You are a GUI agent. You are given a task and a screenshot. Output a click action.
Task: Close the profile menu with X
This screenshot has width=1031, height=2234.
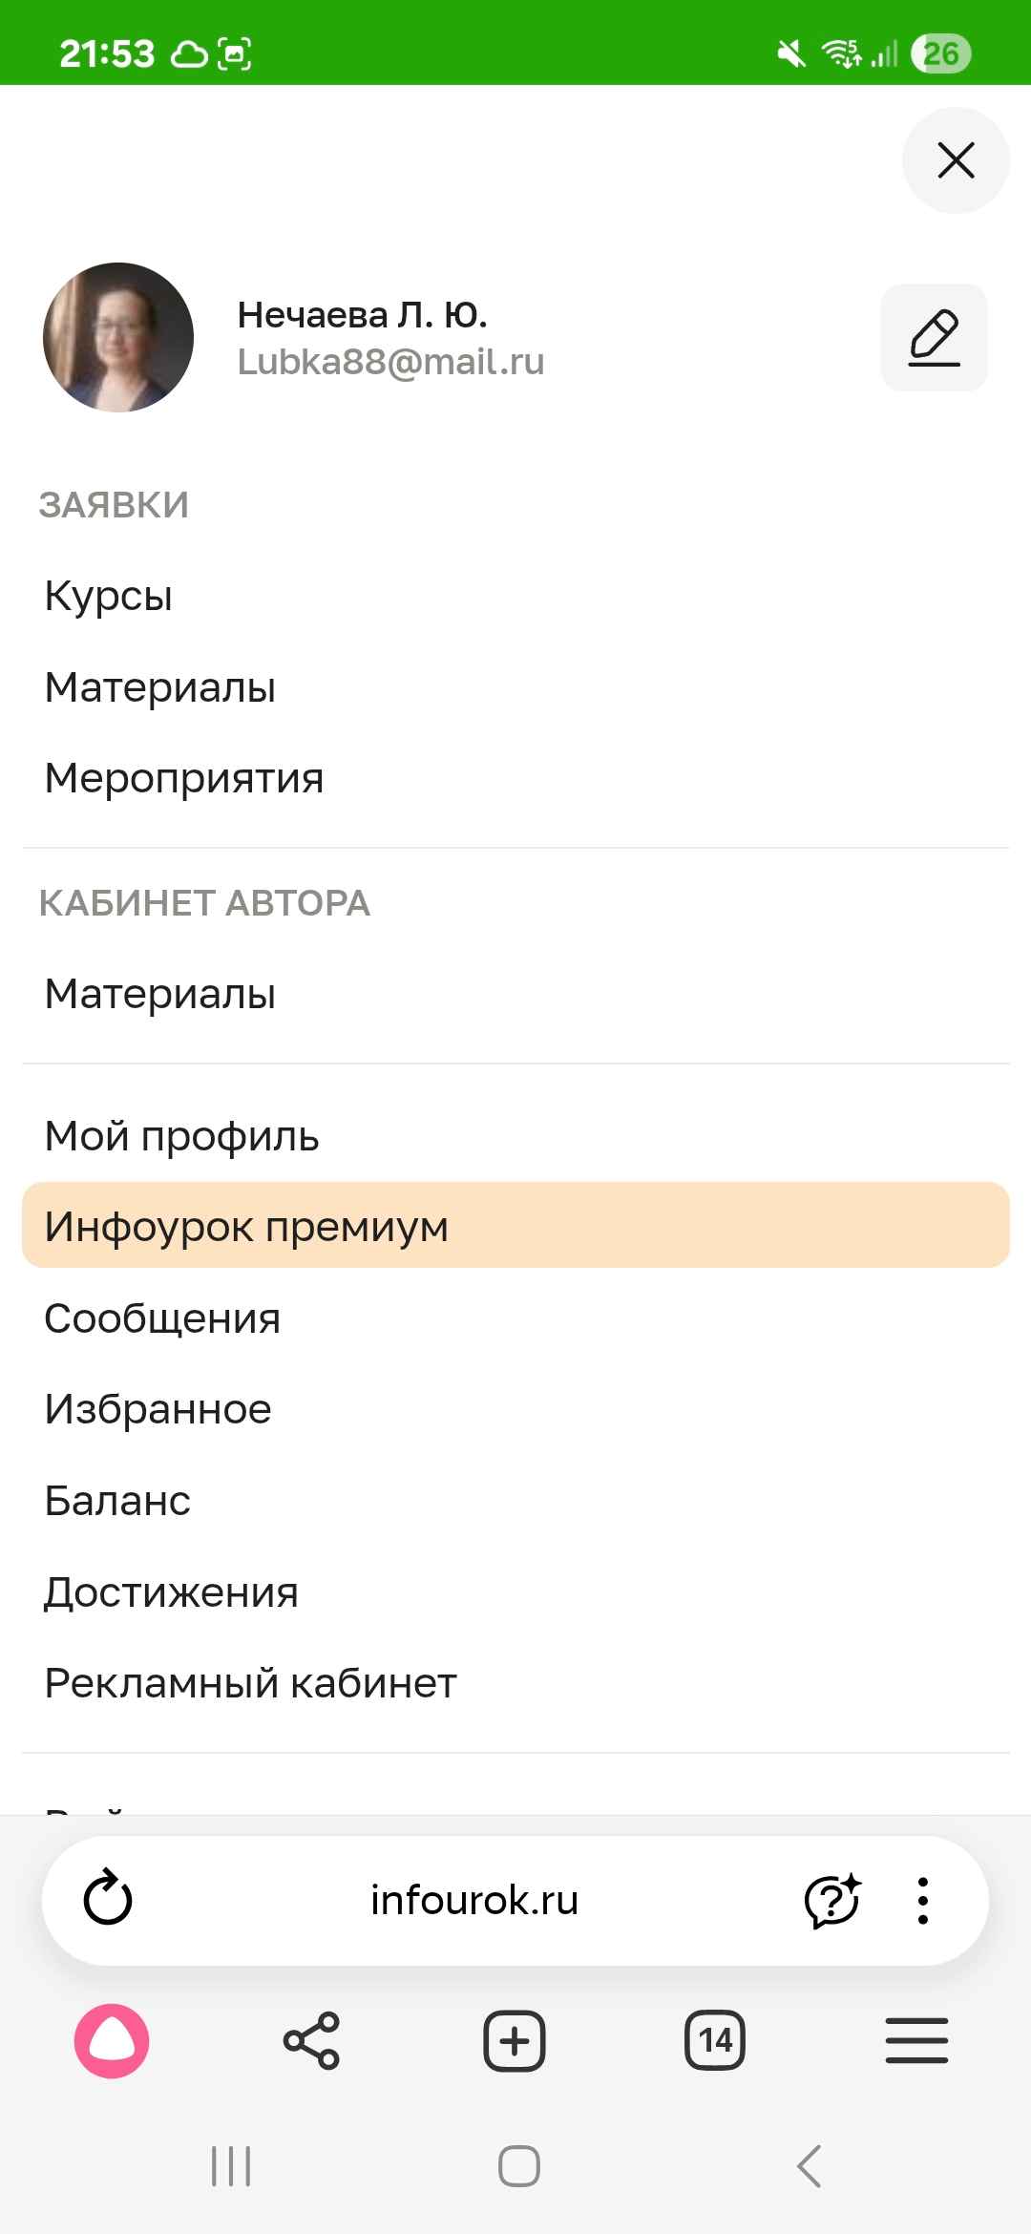click(956, 160)
